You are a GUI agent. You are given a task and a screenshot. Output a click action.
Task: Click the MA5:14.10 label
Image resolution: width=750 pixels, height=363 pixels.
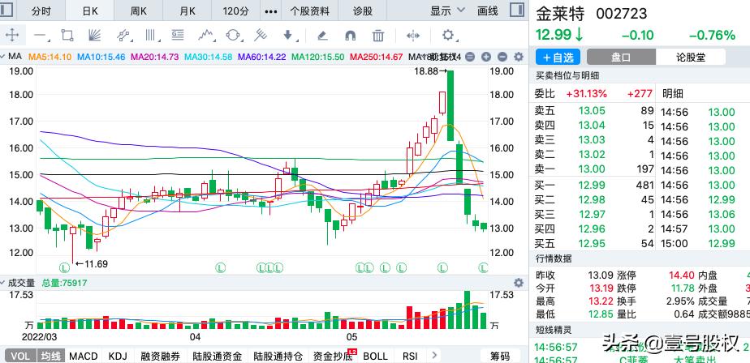50,57
